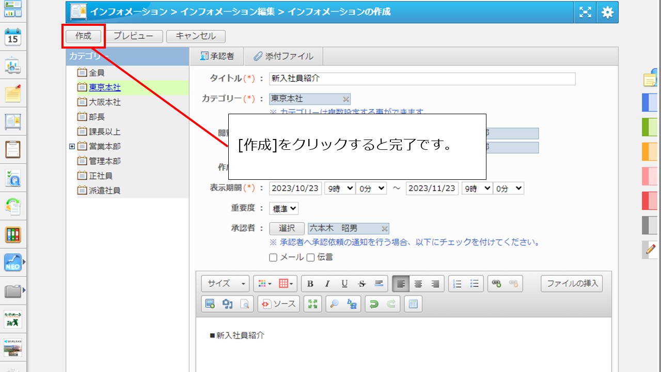Click the undo arrow in editor toolbar
The width and height of the screenshot is (661, 372).
373,304
